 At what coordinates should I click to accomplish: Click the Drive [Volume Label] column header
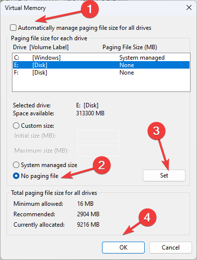[41, 47]
